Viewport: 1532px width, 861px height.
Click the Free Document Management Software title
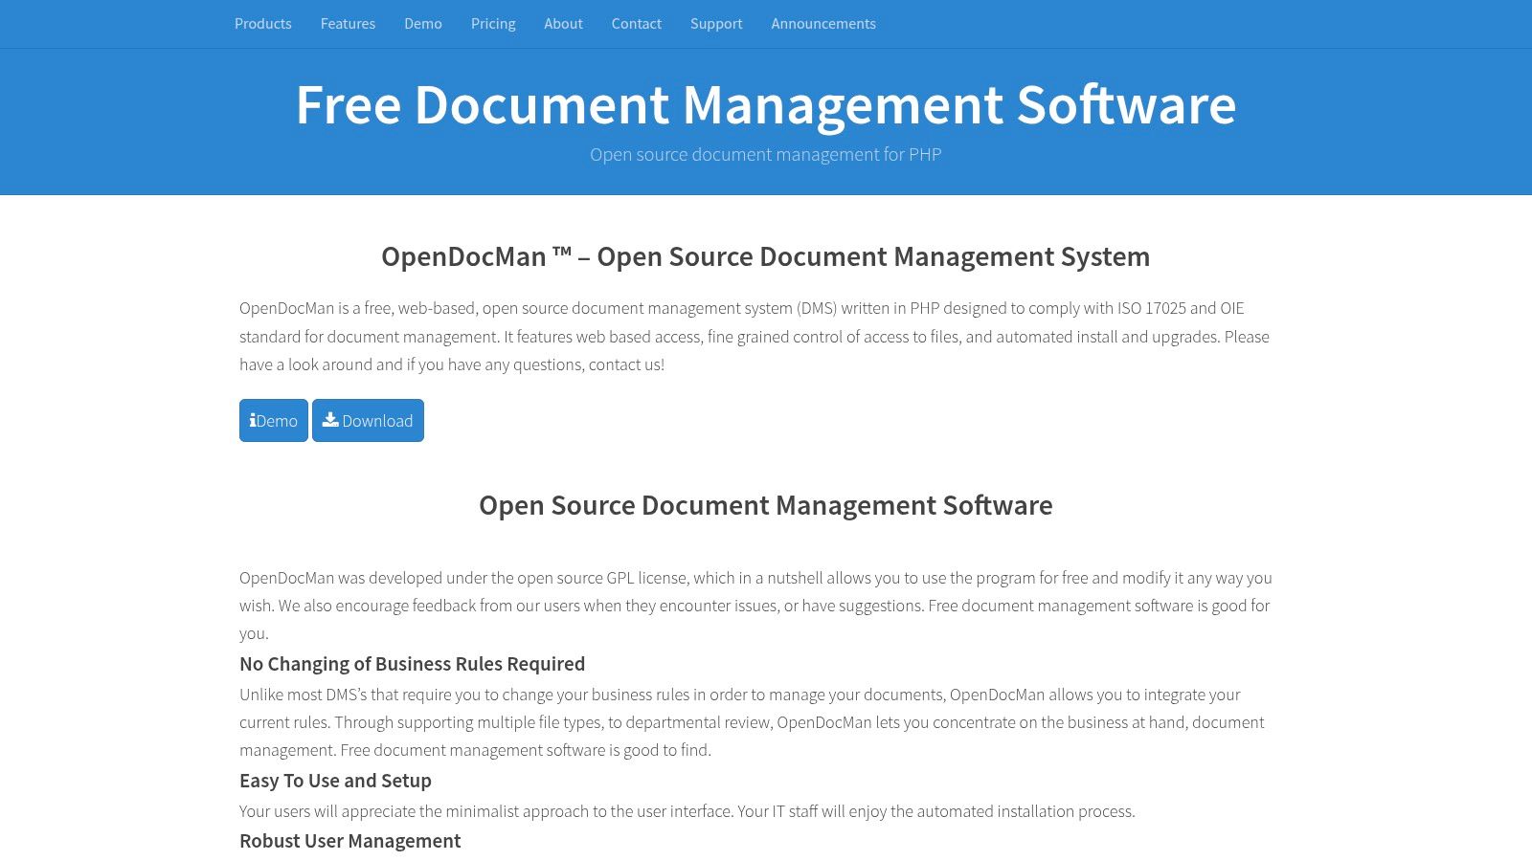coord(766,105)
